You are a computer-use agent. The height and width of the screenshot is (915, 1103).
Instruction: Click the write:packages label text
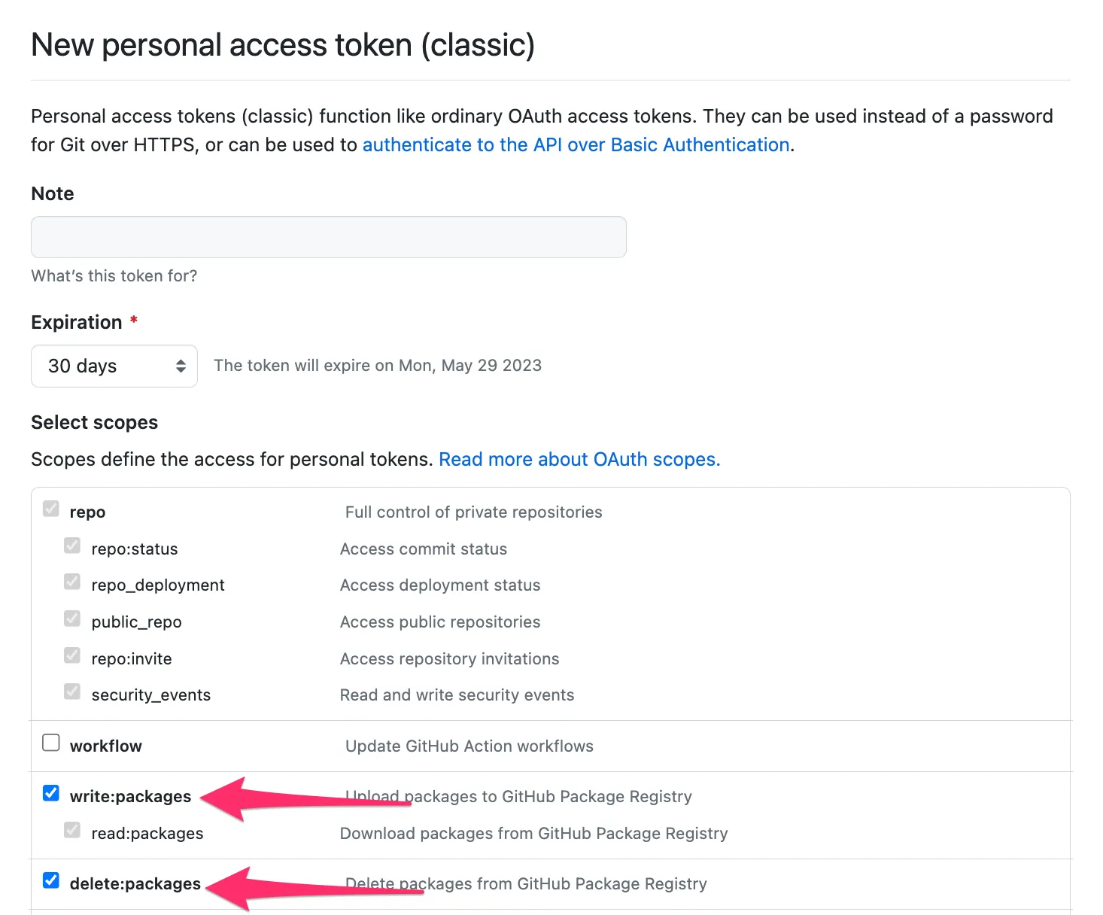coord(130,796)
